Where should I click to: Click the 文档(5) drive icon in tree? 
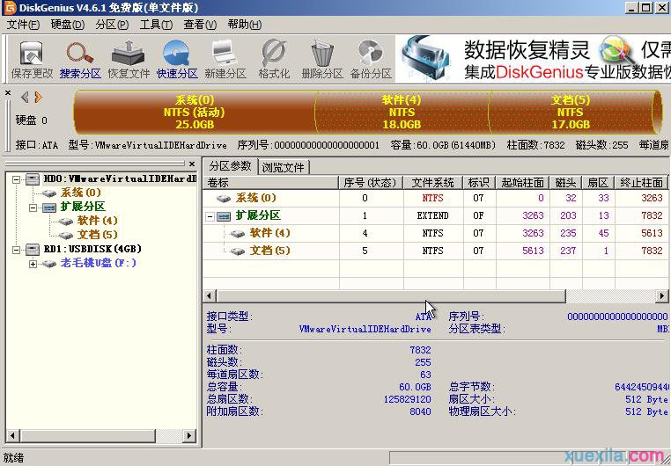pos(65,235)
